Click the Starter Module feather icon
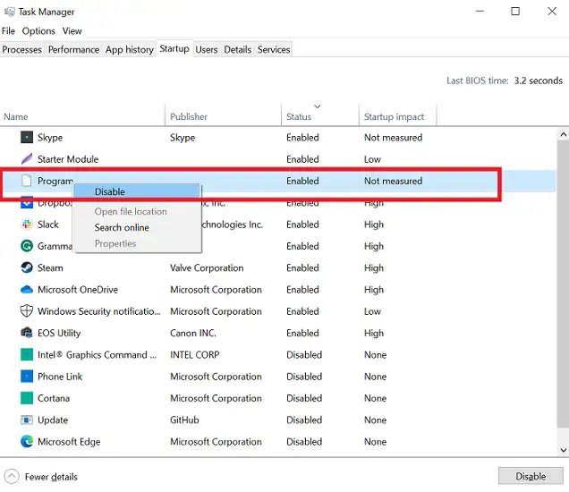Viewport: 569px width, 492px height. coord(27,159)
